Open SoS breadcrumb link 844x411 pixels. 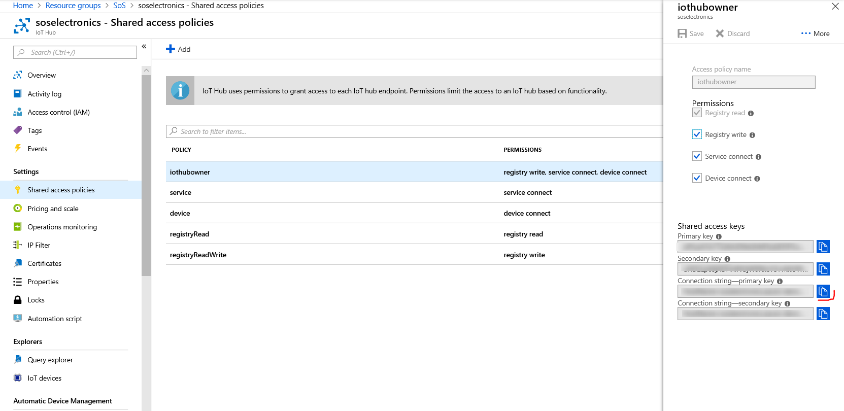(119, 6)
